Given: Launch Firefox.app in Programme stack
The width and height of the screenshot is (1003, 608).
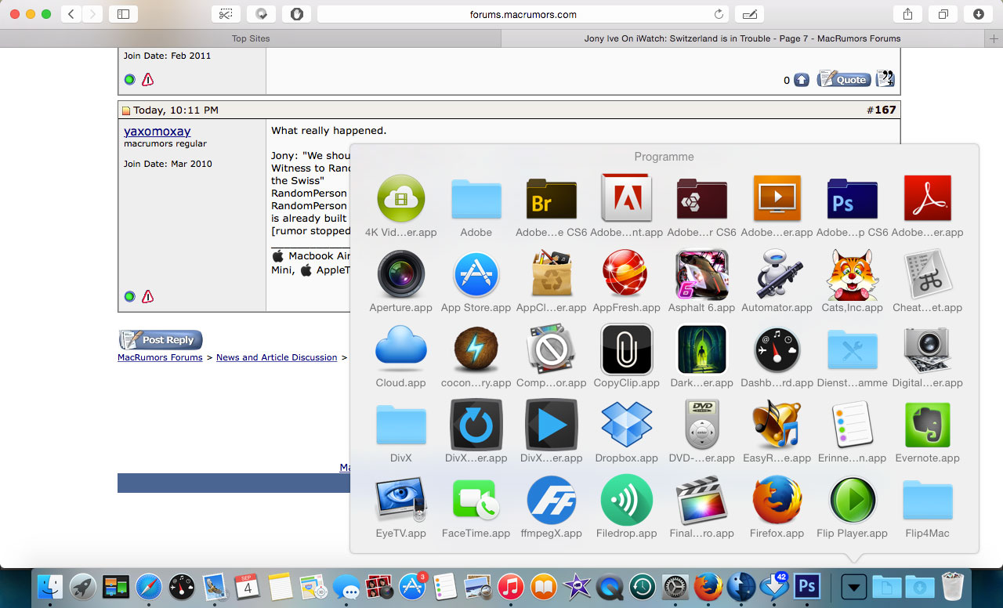Looking at the screenshot, I should pos(777,499).
